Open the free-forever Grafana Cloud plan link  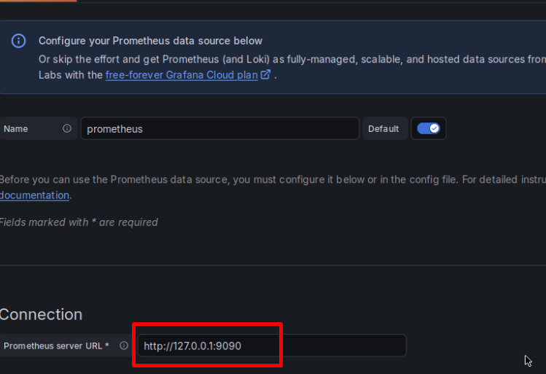tap(182, 74)
